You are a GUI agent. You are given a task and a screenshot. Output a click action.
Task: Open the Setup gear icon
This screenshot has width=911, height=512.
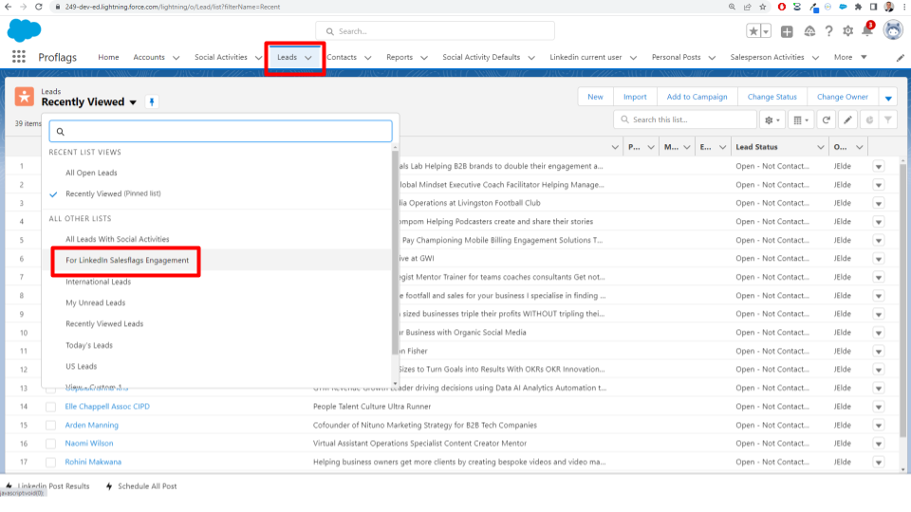tap(848, 31)
